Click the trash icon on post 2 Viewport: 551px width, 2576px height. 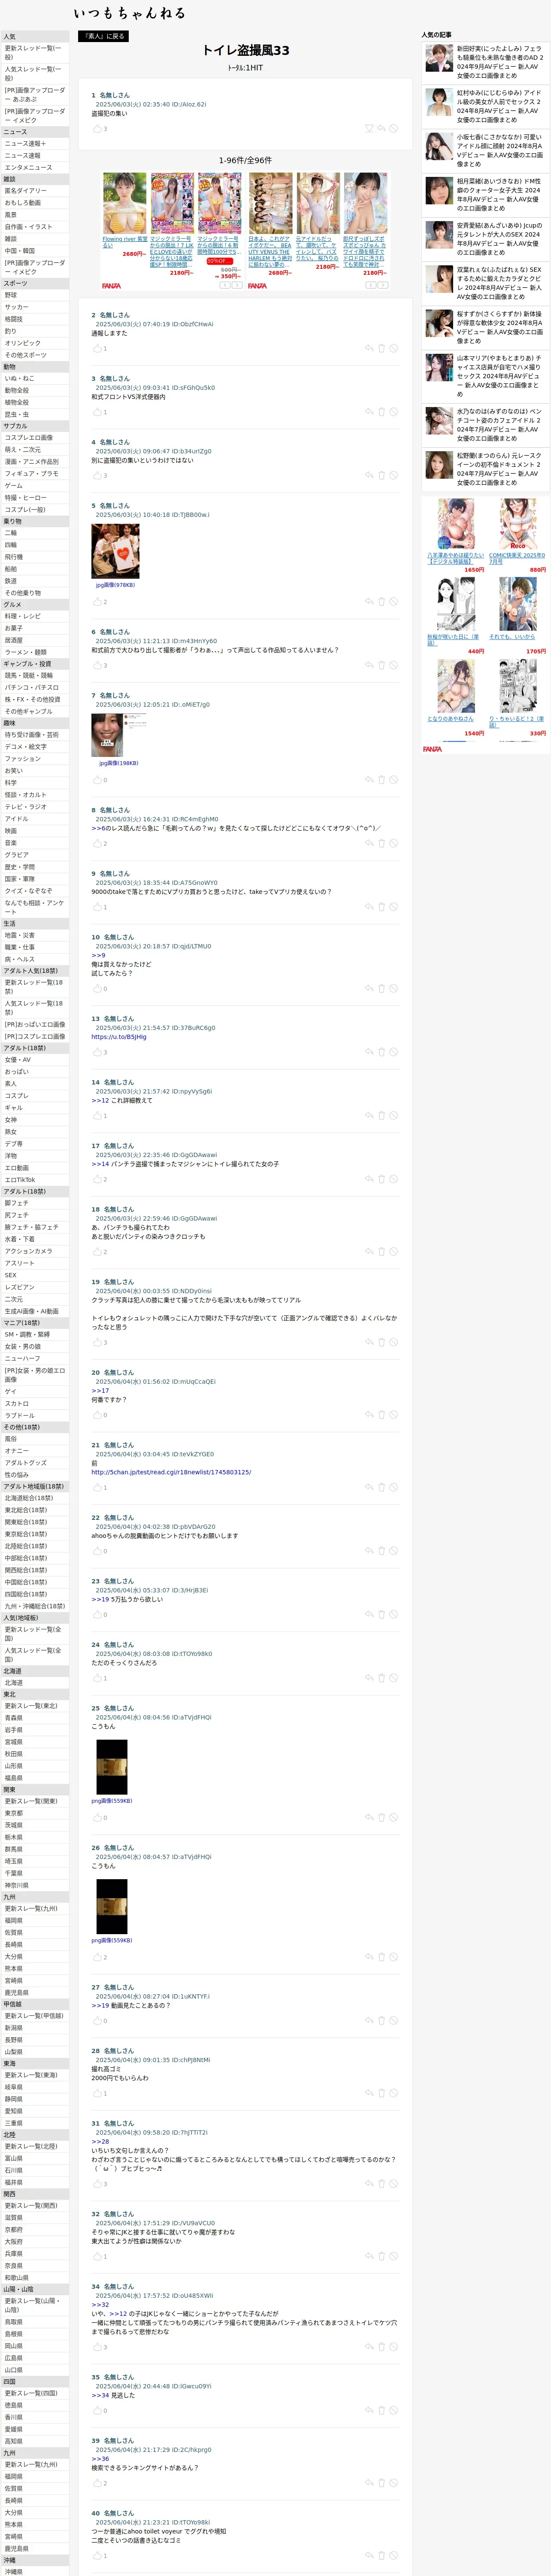tap(381, 348)
